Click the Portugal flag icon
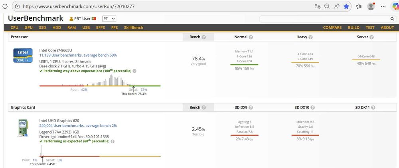This screenshot has width=399, height=168. click(x=94, y=19)
